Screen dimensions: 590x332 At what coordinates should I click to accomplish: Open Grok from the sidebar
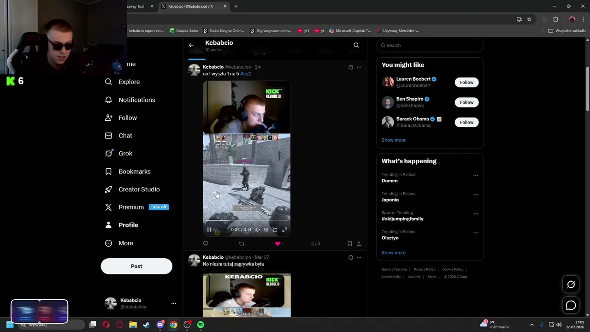[118, 154]
